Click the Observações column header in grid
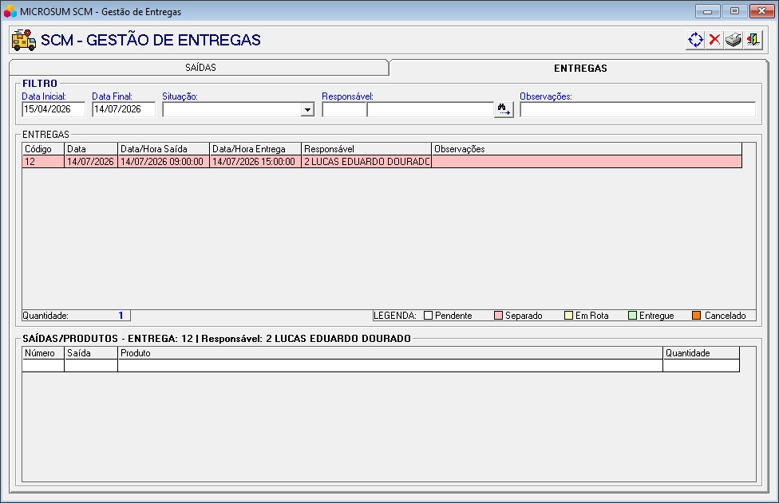Screen dimensions: 779x503 587,149
